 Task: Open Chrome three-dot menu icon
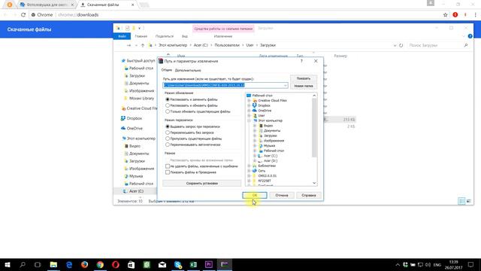click(475, 15)
